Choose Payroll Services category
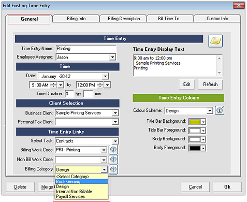247x202 pixels. [81, 196]
